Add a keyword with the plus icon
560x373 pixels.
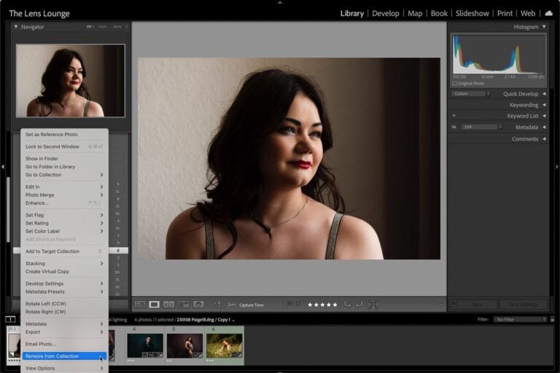(x=454, y=116)
